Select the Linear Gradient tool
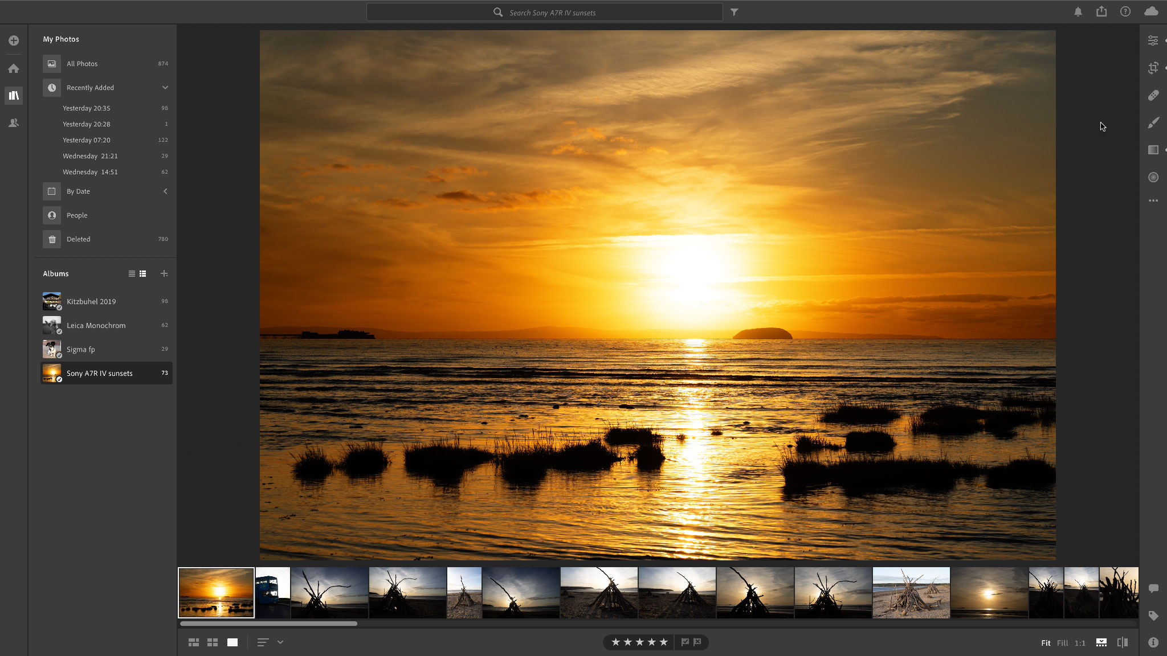The width and height of the screenshot is (1167, 656). (1153, 150)
